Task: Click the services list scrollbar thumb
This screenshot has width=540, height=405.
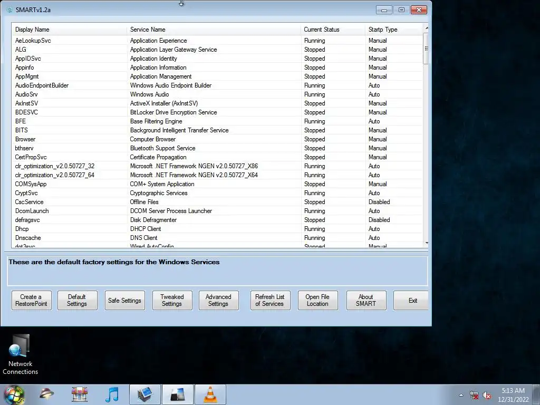Action: [x=426, y=48]
